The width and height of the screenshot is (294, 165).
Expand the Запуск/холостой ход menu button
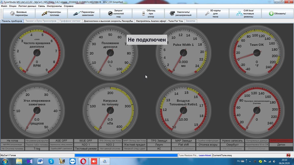tap(116, 13)
